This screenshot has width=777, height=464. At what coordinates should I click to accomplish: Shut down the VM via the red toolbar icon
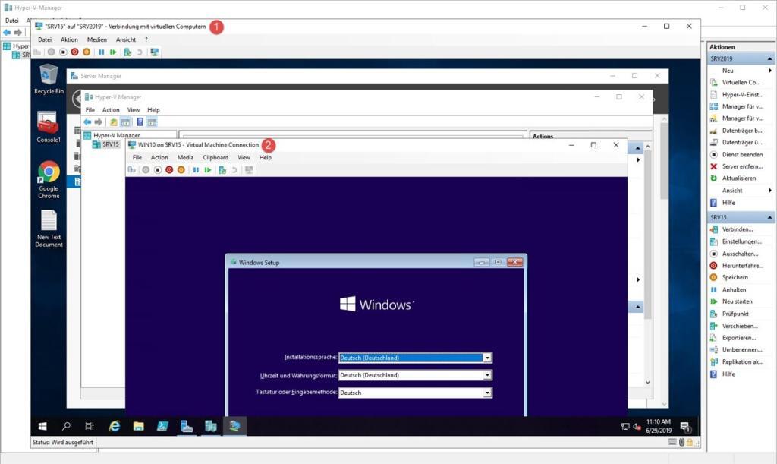coord(168,169)
